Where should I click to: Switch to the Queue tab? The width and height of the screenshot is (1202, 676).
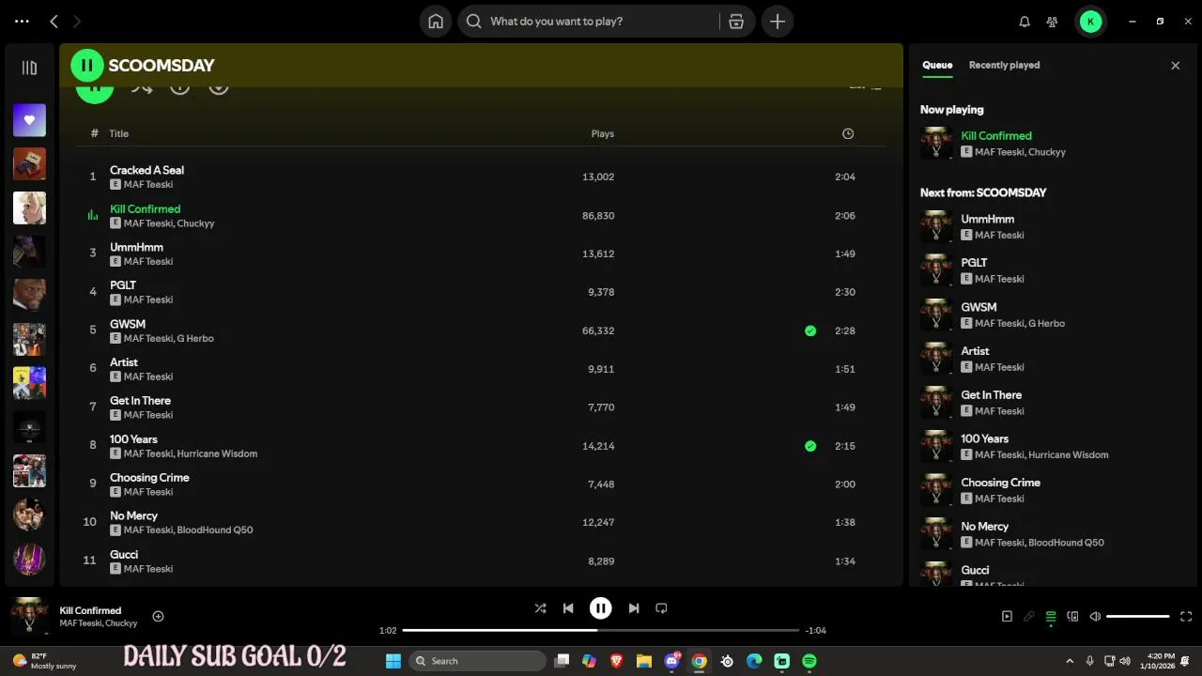(937, 65)
